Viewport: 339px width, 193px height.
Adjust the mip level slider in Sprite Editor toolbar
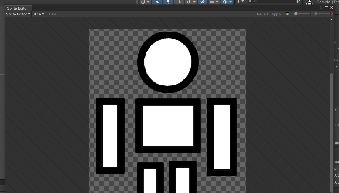coord(322,14)
